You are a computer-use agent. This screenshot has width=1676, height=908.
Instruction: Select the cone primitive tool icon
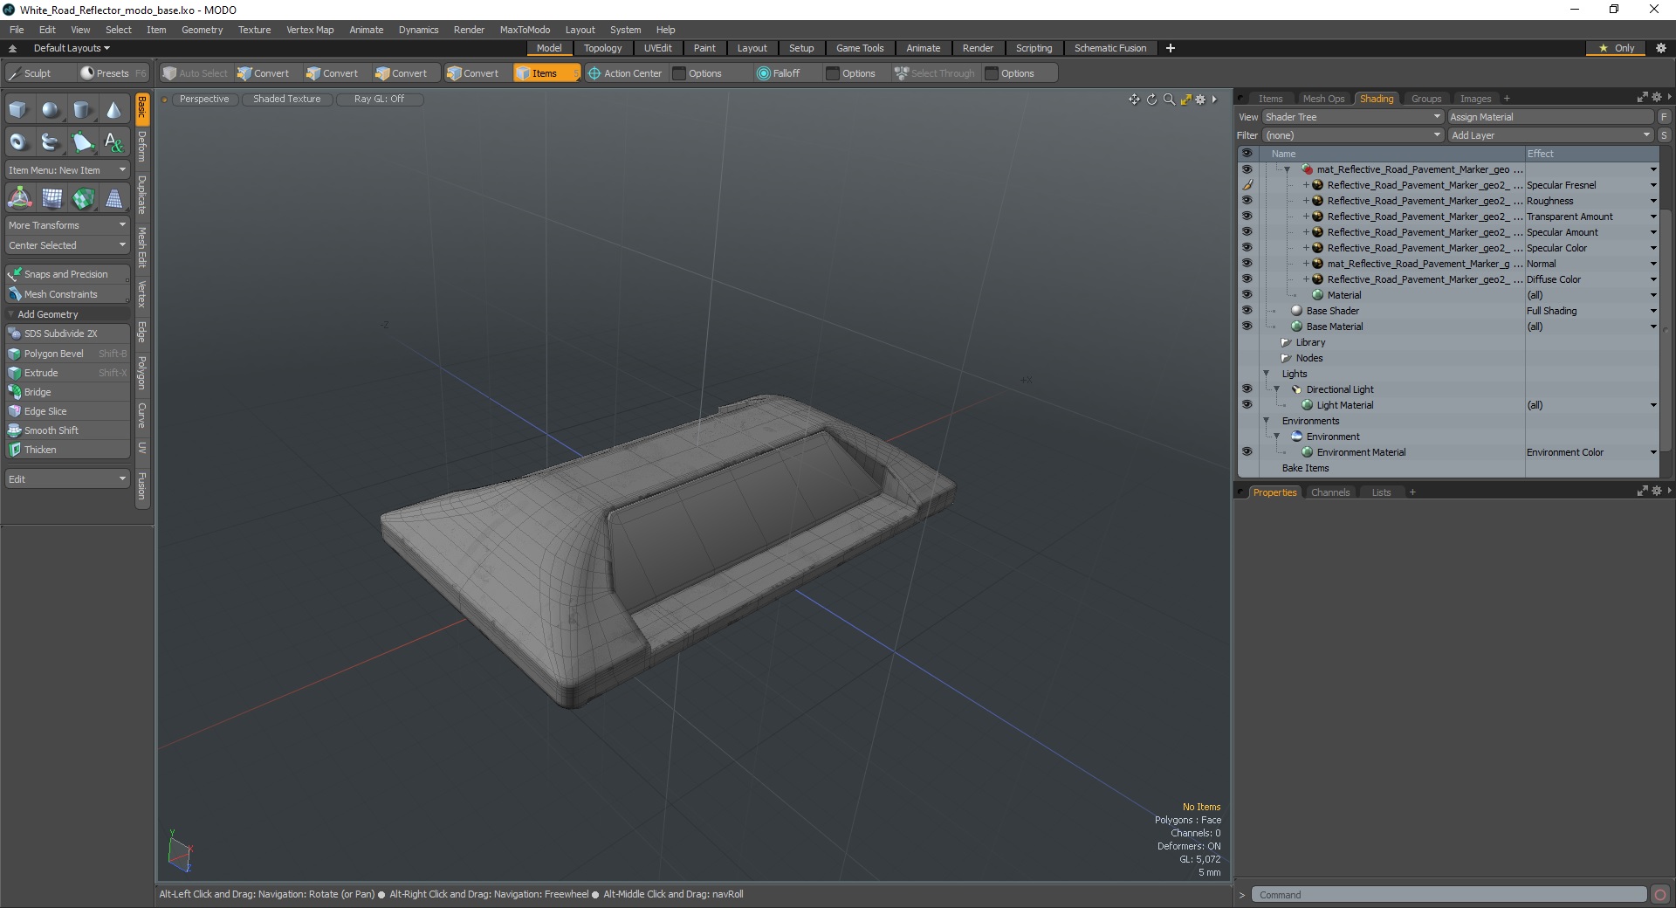(x=114, y=110)
